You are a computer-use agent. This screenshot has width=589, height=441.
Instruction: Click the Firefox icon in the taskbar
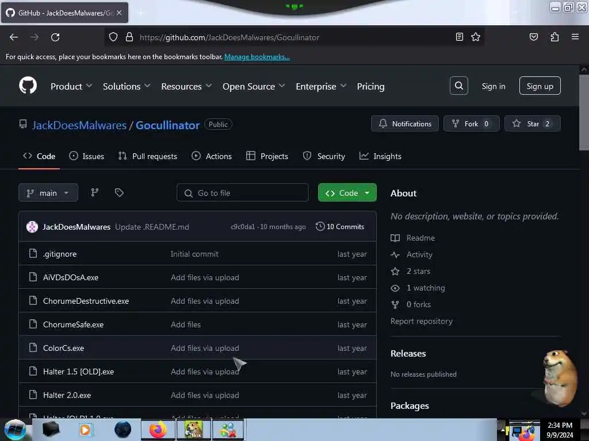point(158,430)
